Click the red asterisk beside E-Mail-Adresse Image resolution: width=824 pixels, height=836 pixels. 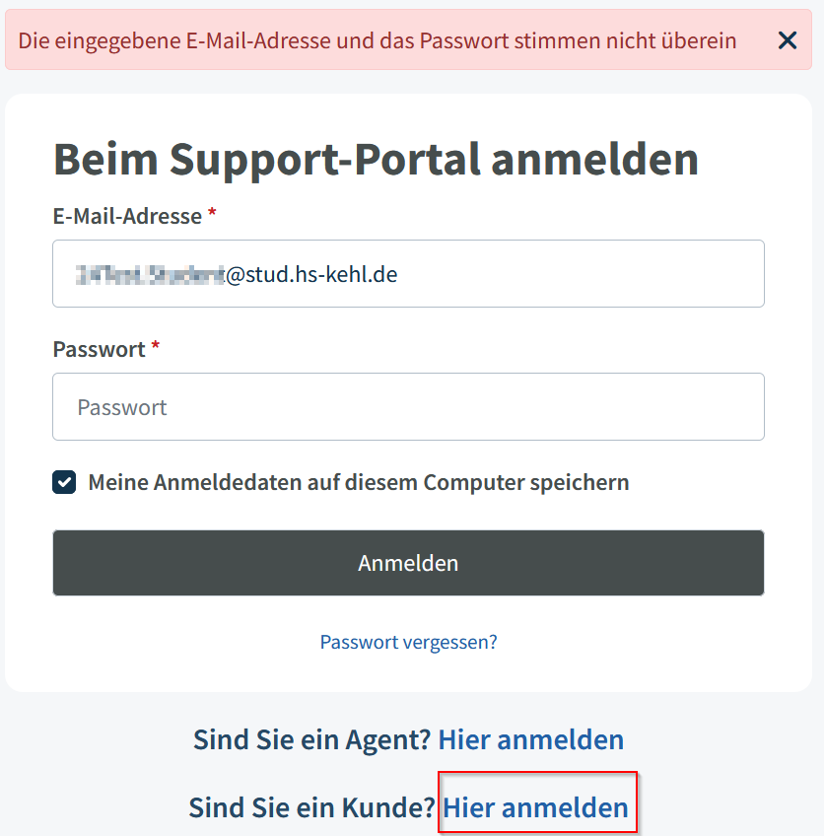pos(212,215)
